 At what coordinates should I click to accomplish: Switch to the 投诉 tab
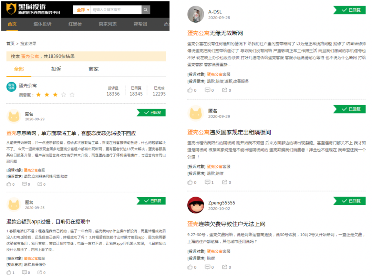56,69
